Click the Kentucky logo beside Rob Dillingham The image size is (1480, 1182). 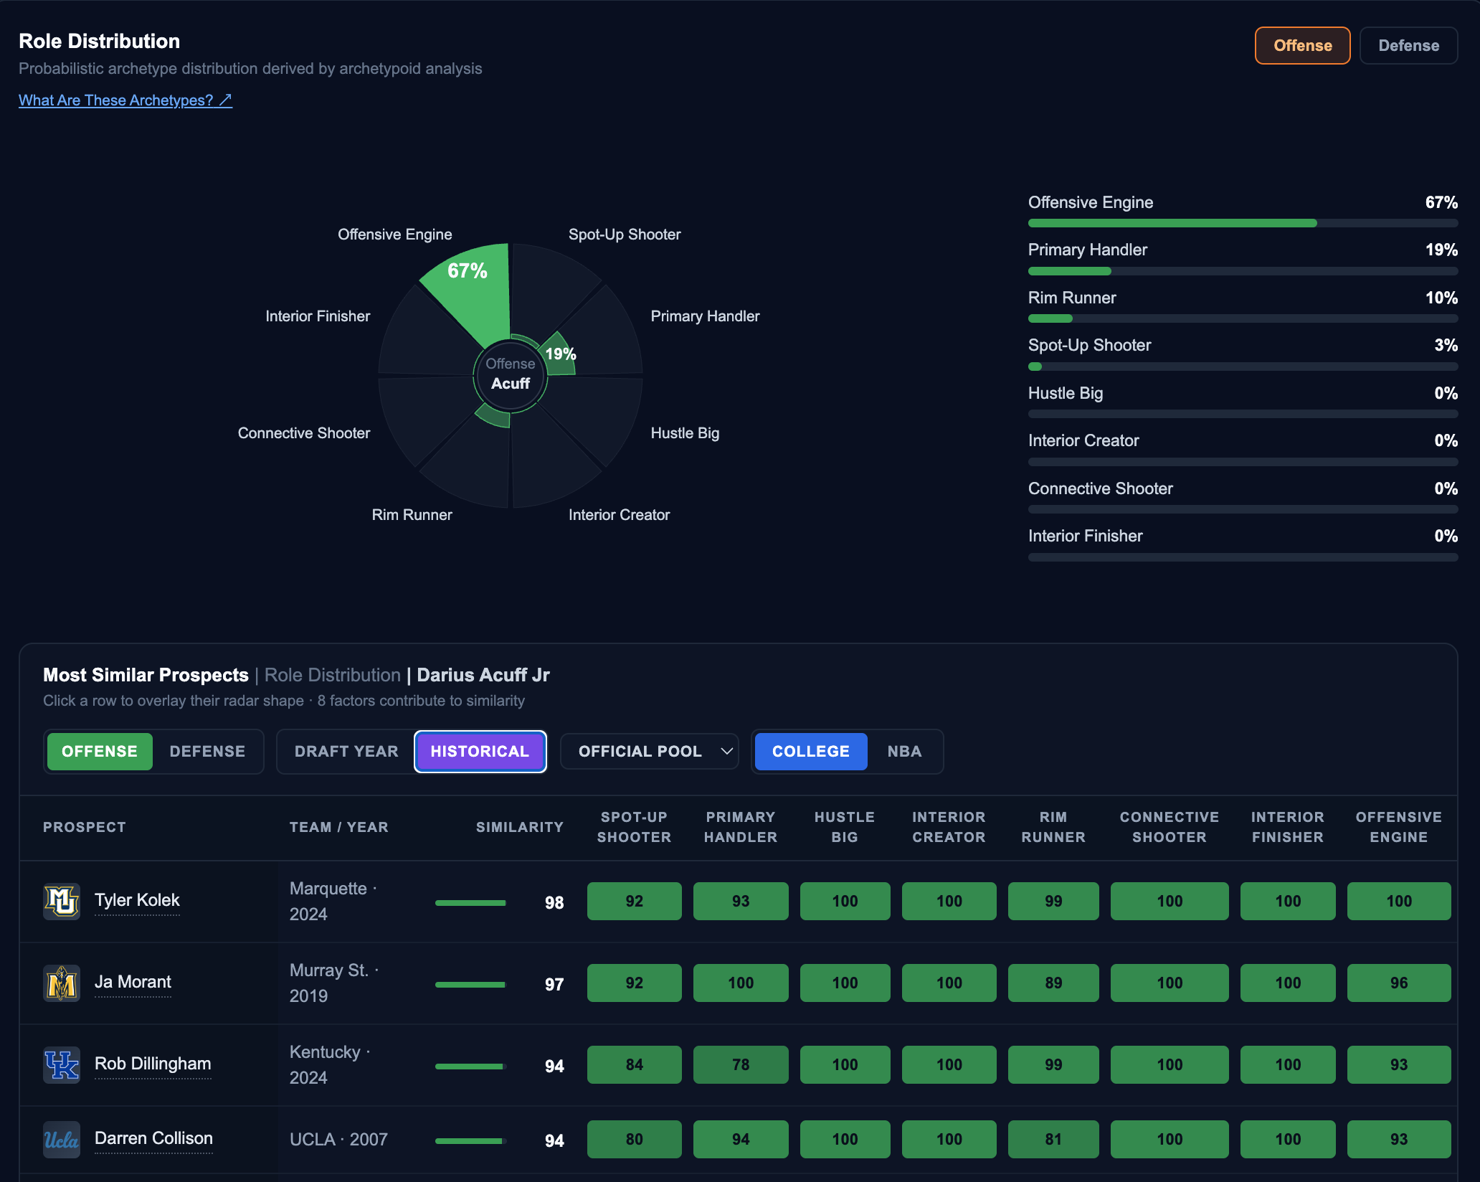click(x=62, y=1065)
